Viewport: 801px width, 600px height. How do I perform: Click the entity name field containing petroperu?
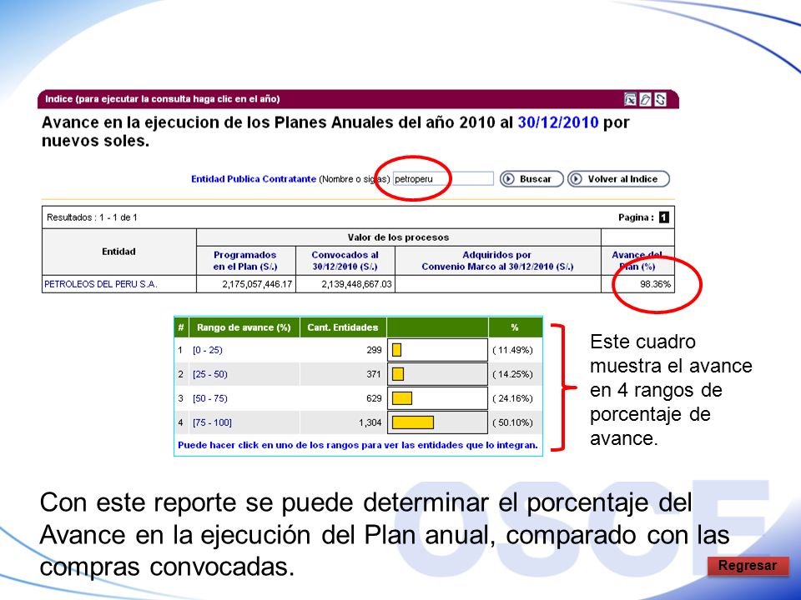(x=443, y=179)
